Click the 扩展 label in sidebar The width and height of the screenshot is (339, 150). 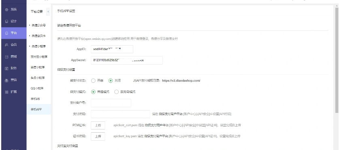click(x=14, y=92)
